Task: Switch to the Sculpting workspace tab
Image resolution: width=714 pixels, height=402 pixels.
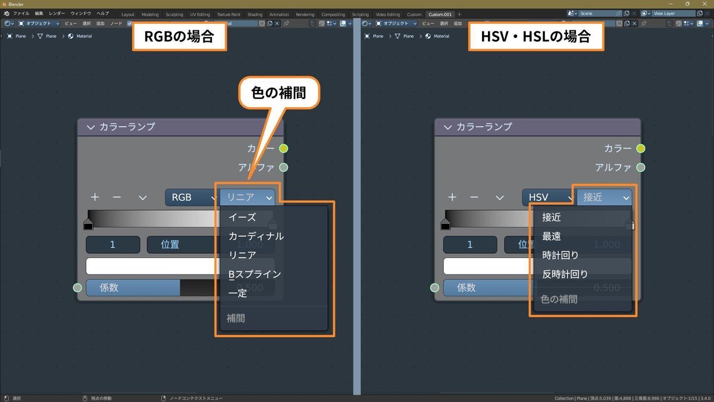Action: (174, 14)
